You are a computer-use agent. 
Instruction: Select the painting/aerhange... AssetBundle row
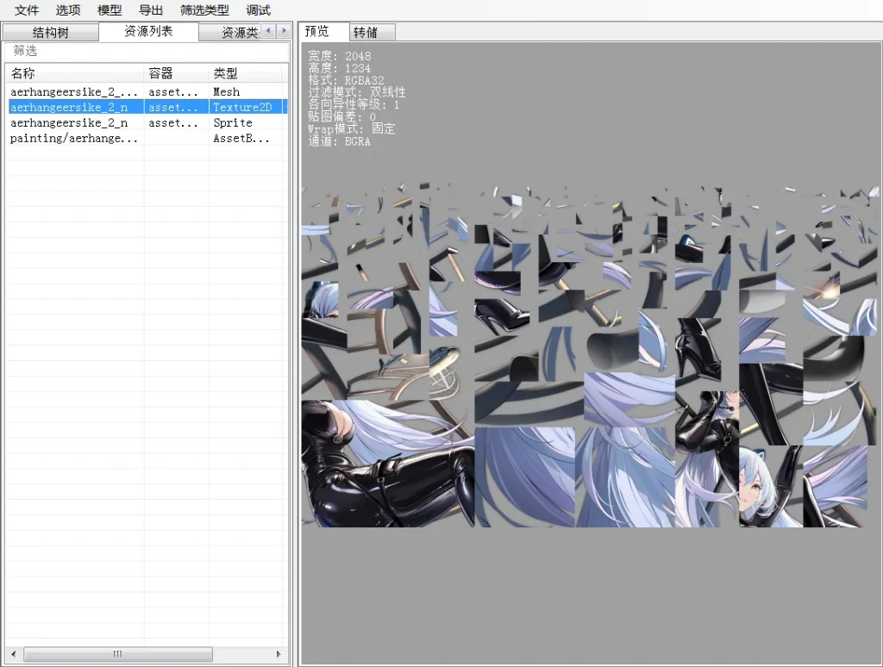click(147, 139)
